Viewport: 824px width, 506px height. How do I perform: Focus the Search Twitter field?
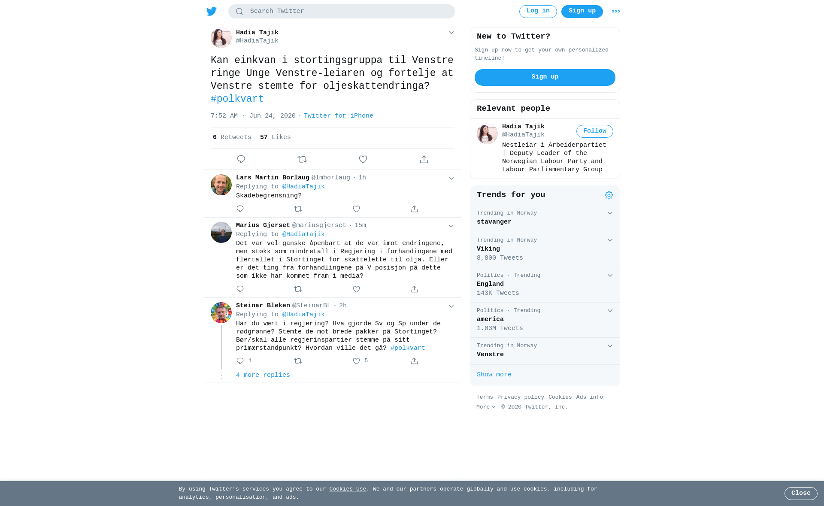pos(342,12)
